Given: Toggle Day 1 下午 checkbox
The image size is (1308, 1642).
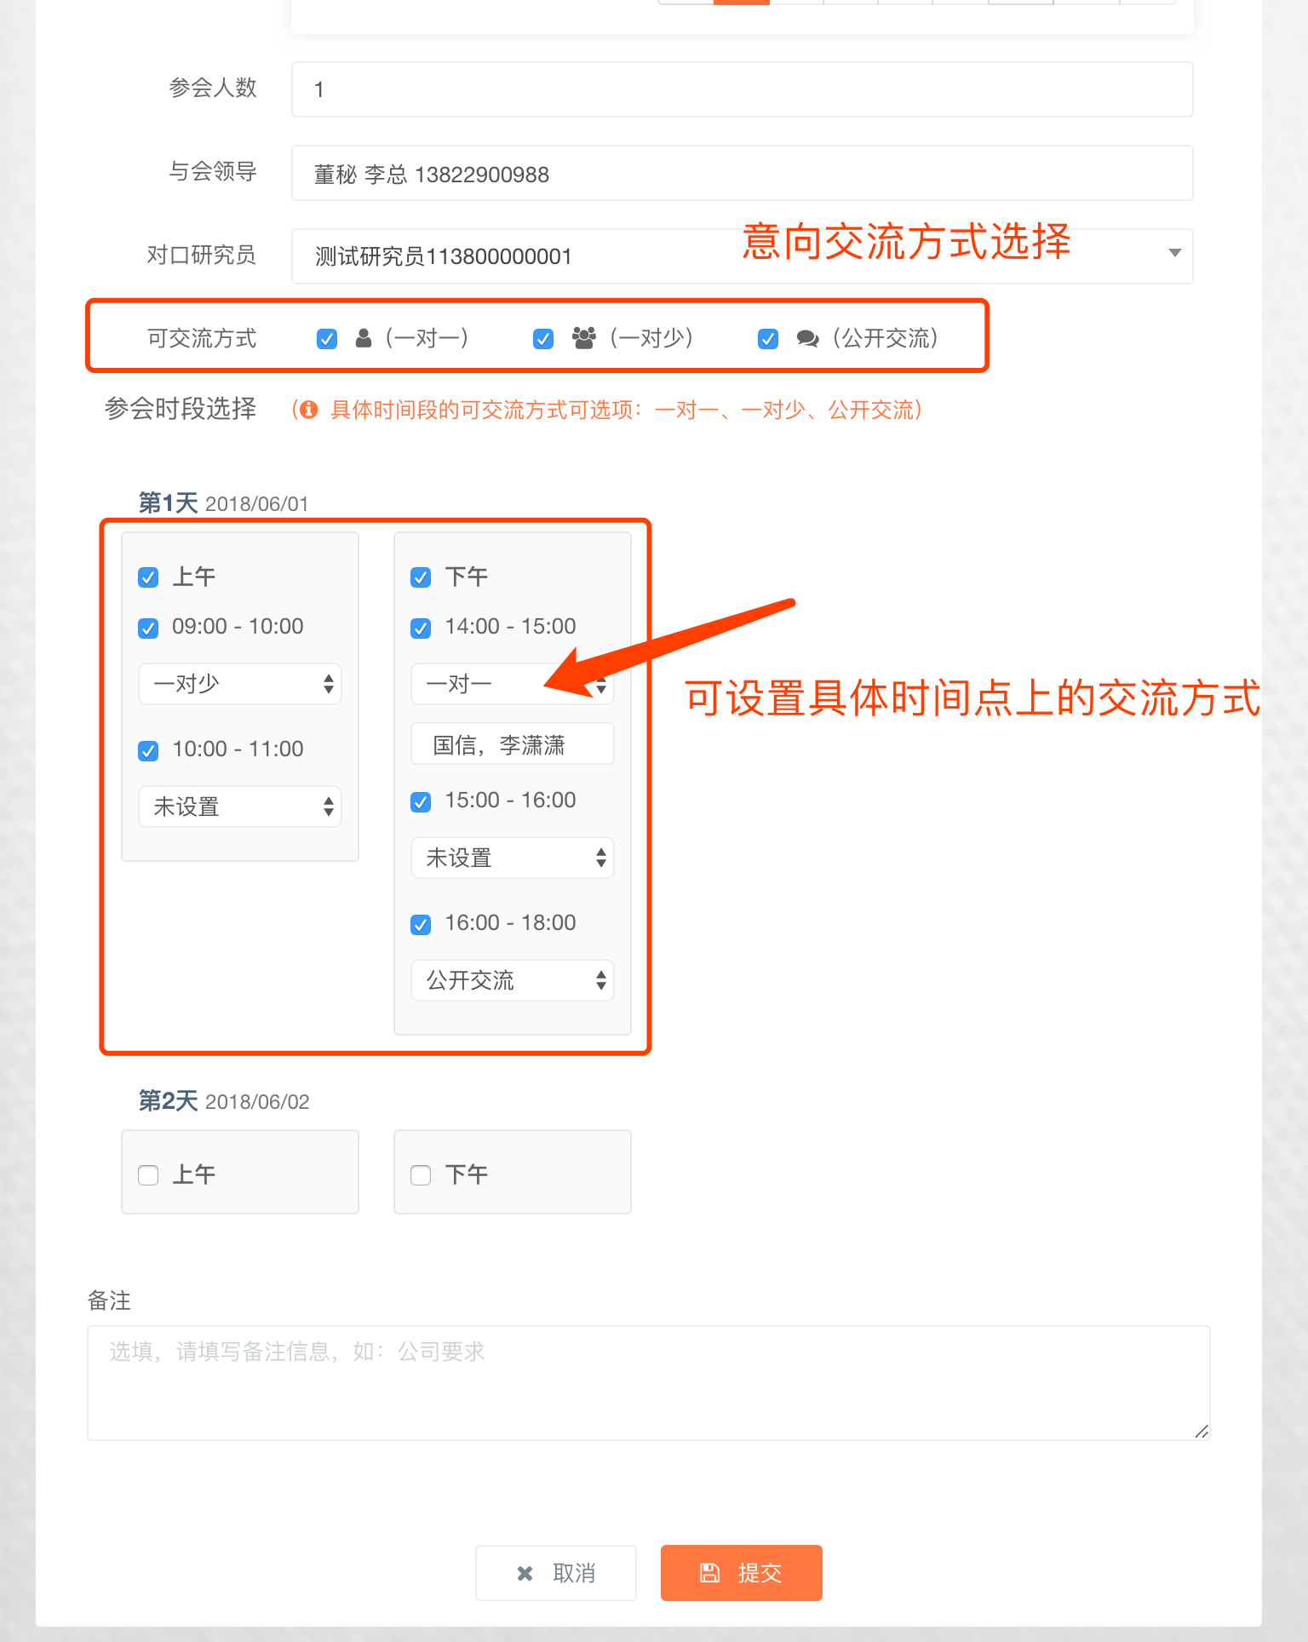Looking at the screenshot, I should [421, 577].
